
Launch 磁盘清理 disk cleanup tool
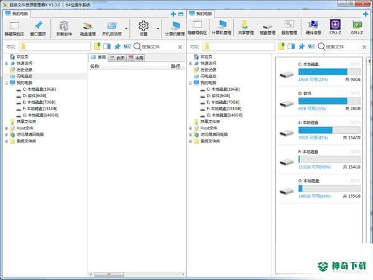click(x=88, y=29)
